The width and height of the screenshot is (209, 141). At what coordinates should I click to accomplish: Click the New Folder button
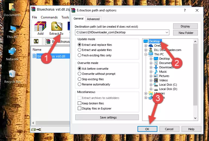click(185, 33)
